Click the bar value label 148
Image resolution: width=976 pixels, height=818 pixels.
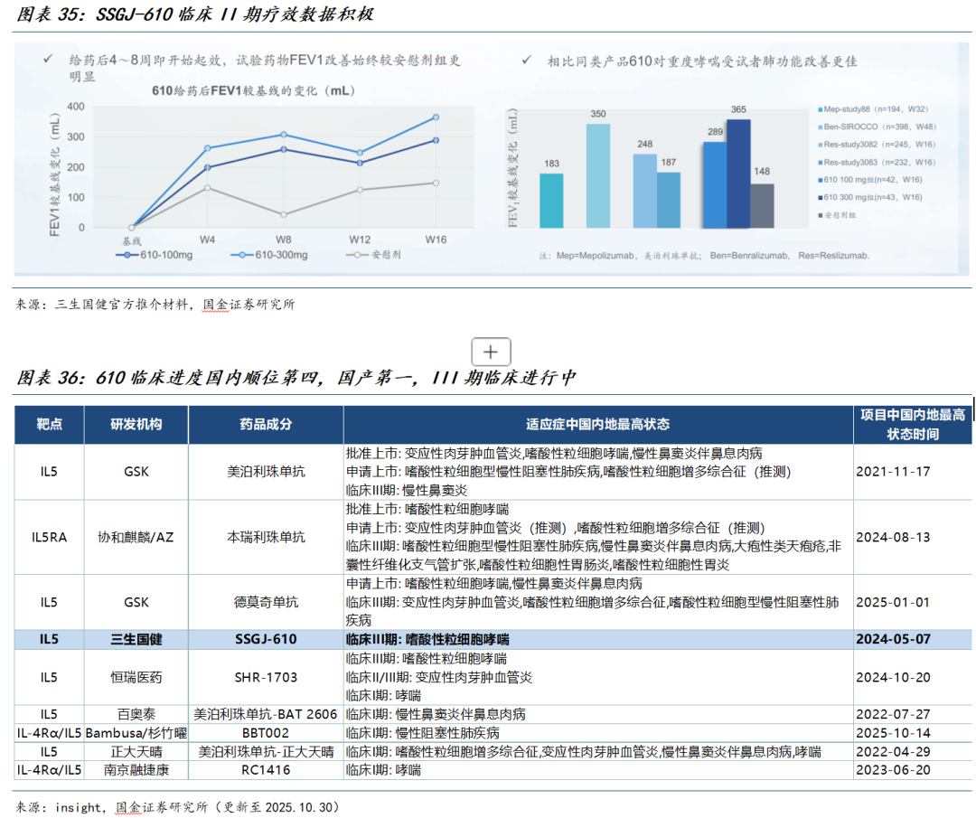coord(762,171)
